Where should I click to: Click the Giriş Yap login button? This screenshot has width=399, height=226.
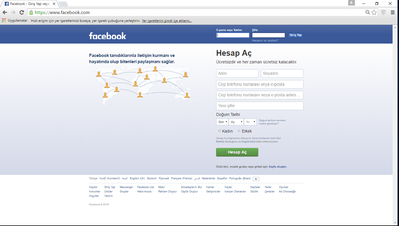(x=295, y=35)
